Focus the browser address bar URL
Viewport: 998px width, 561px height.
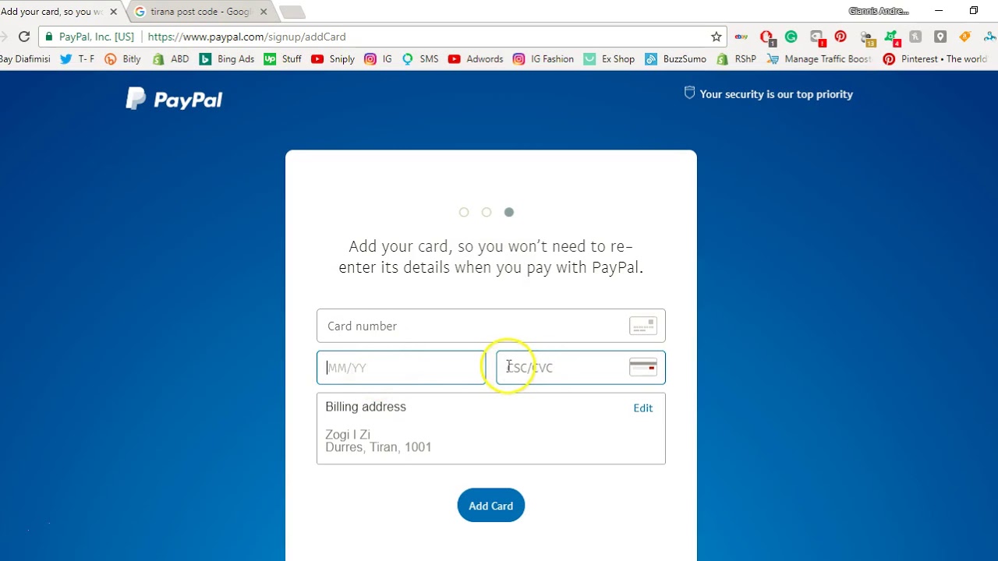point(246,37)
